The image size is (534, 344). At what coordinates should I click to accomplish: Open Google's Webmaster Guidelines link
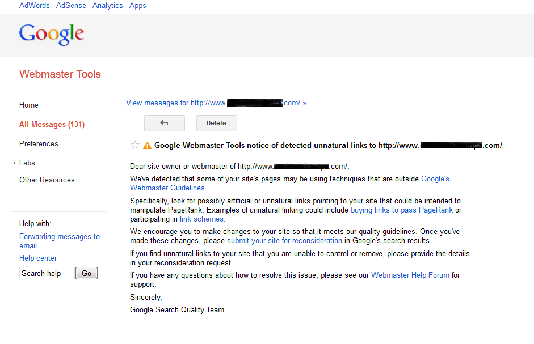[x=289, y=183]
